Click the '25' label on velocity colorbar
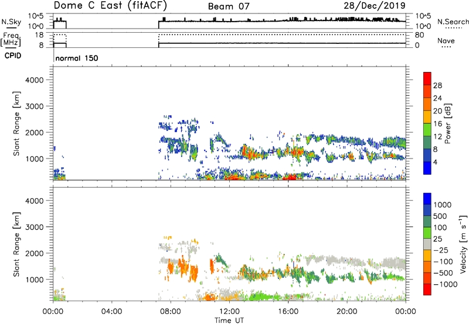The width and height of the screenshot is (469, 324). pos(438,239)
